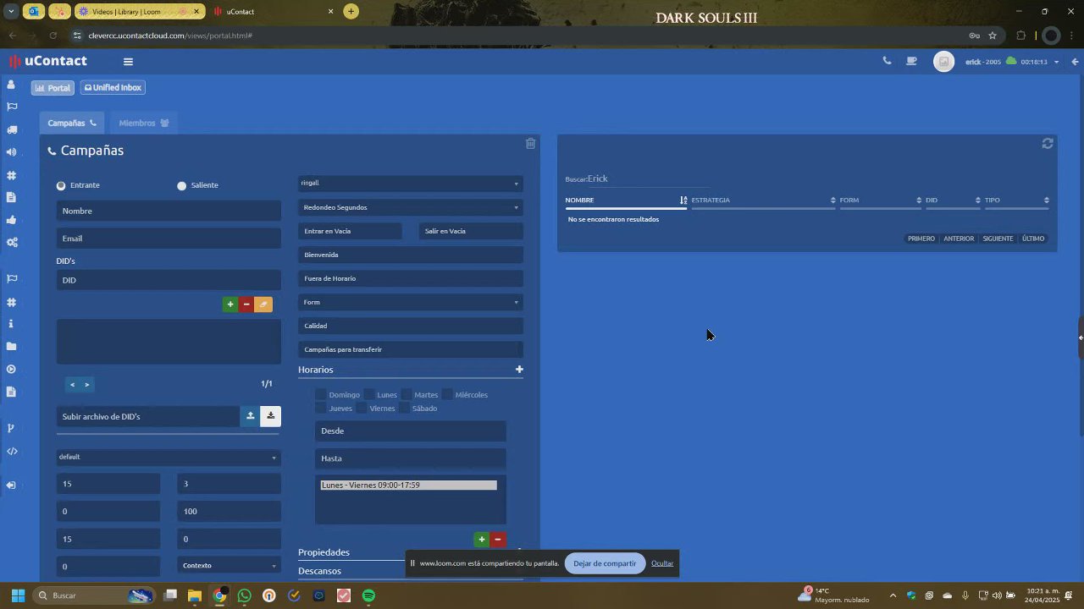Expand the side panel arrow on right edge
The image size is (1084, 609).
click(1081, 337)
